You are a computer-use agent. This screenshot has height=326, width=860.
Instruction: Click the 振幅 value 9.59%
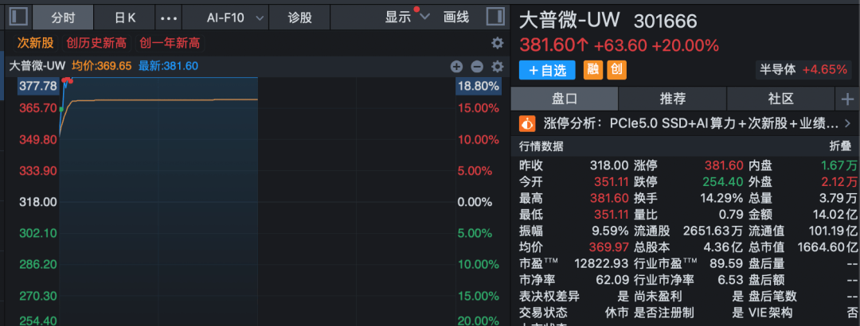611,231
